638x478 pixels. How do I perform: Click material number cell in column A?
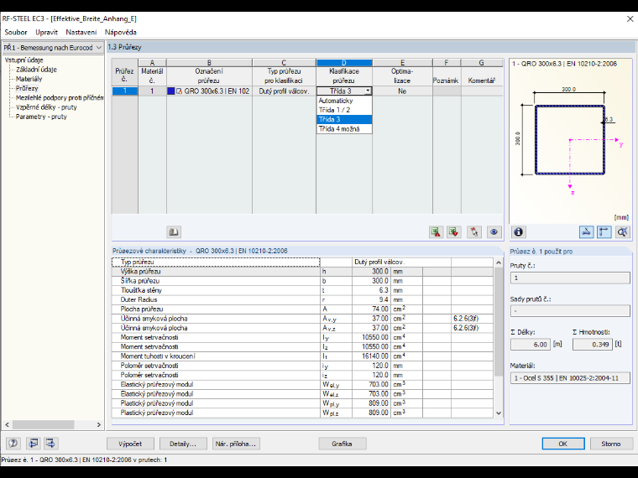(x=152, y=91)
